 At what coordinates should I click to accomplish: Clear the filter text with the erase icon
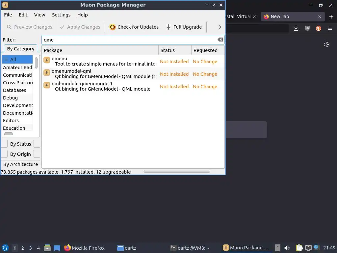pos(220,40)
